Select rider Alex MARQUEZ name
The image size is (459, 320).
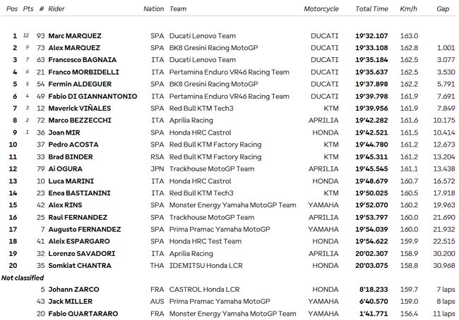coord(74,48)
